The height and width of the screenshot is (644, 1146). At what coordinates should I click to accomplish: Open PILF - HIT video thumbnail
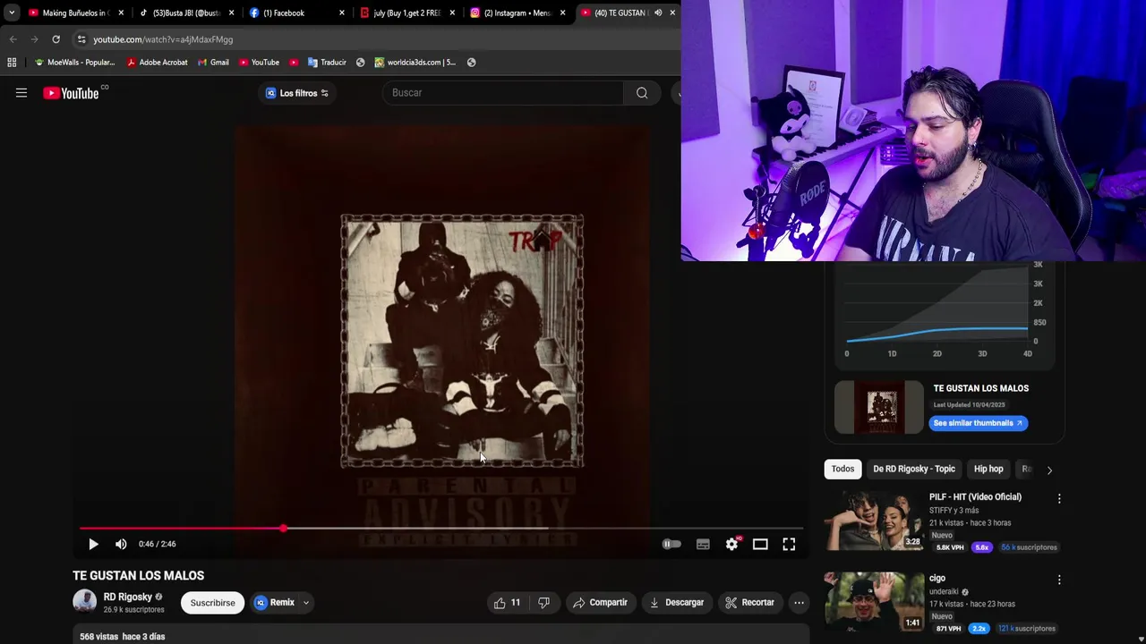(x=874, y=520)
